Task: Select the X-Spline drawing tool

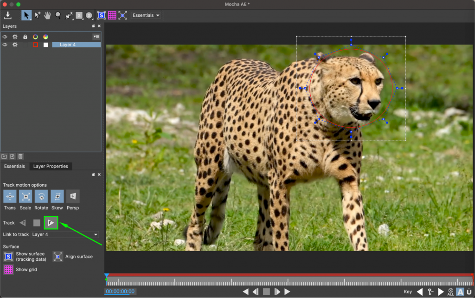Action: [68, 15]
